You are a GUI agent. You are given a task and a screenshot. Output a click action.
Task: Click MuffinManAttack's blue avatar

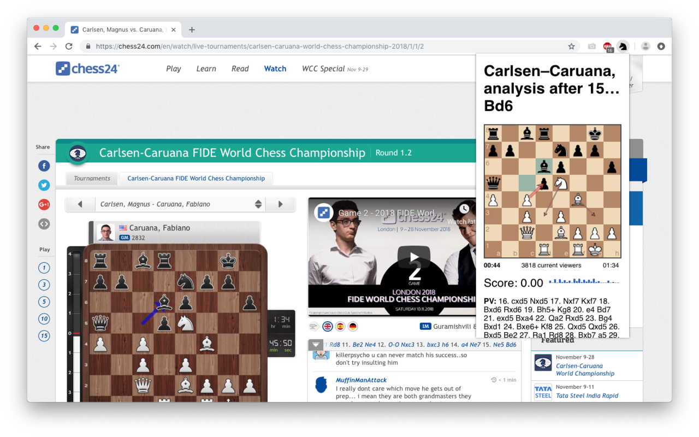322,385
